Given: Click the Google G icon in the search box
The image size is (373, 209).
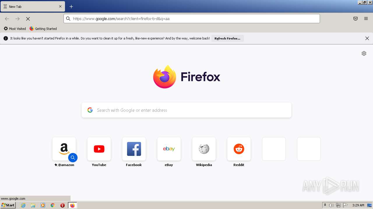Looking at the screenshot, I should [x=90, y=110].
